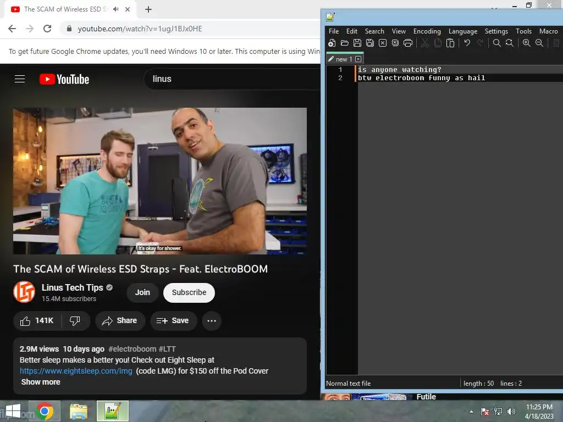Open the Language menu in Notepad++
This screenshot has width=563, height=422.
coord(463,31)
